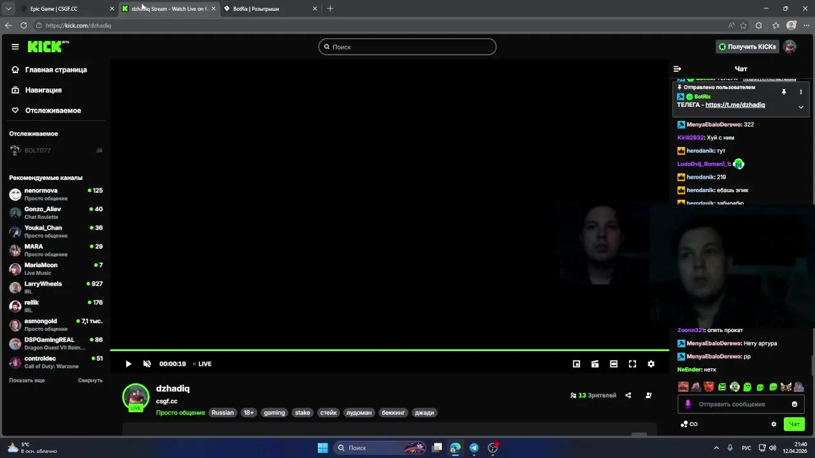Click the Поиск search field on Kick
This screenshot has height=458, width=815.
tap(407, 46)
